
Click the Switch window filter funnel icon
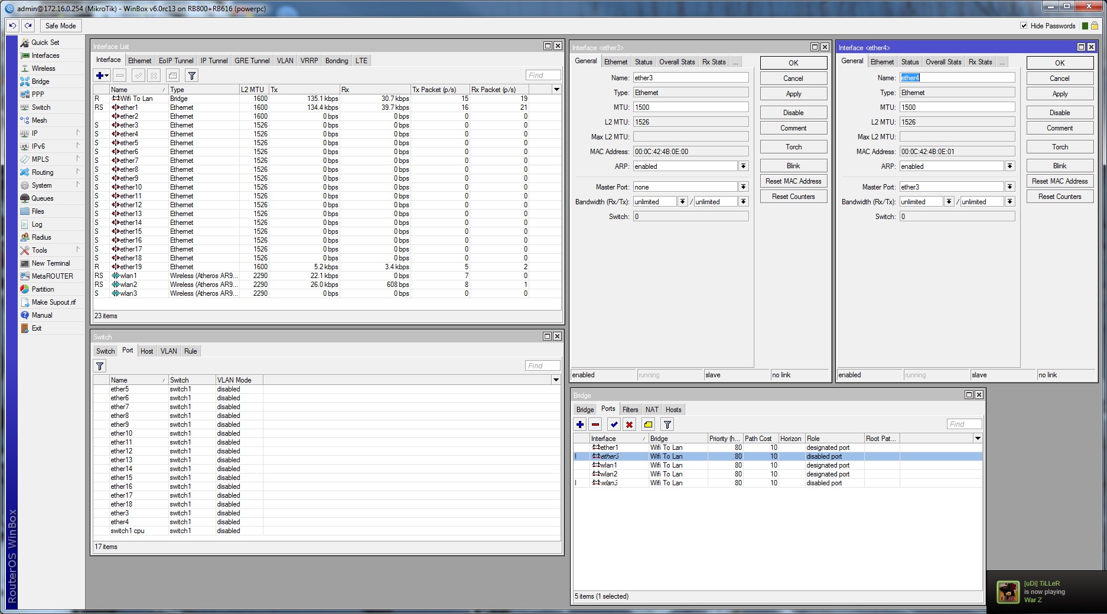[x=100, y=366]
